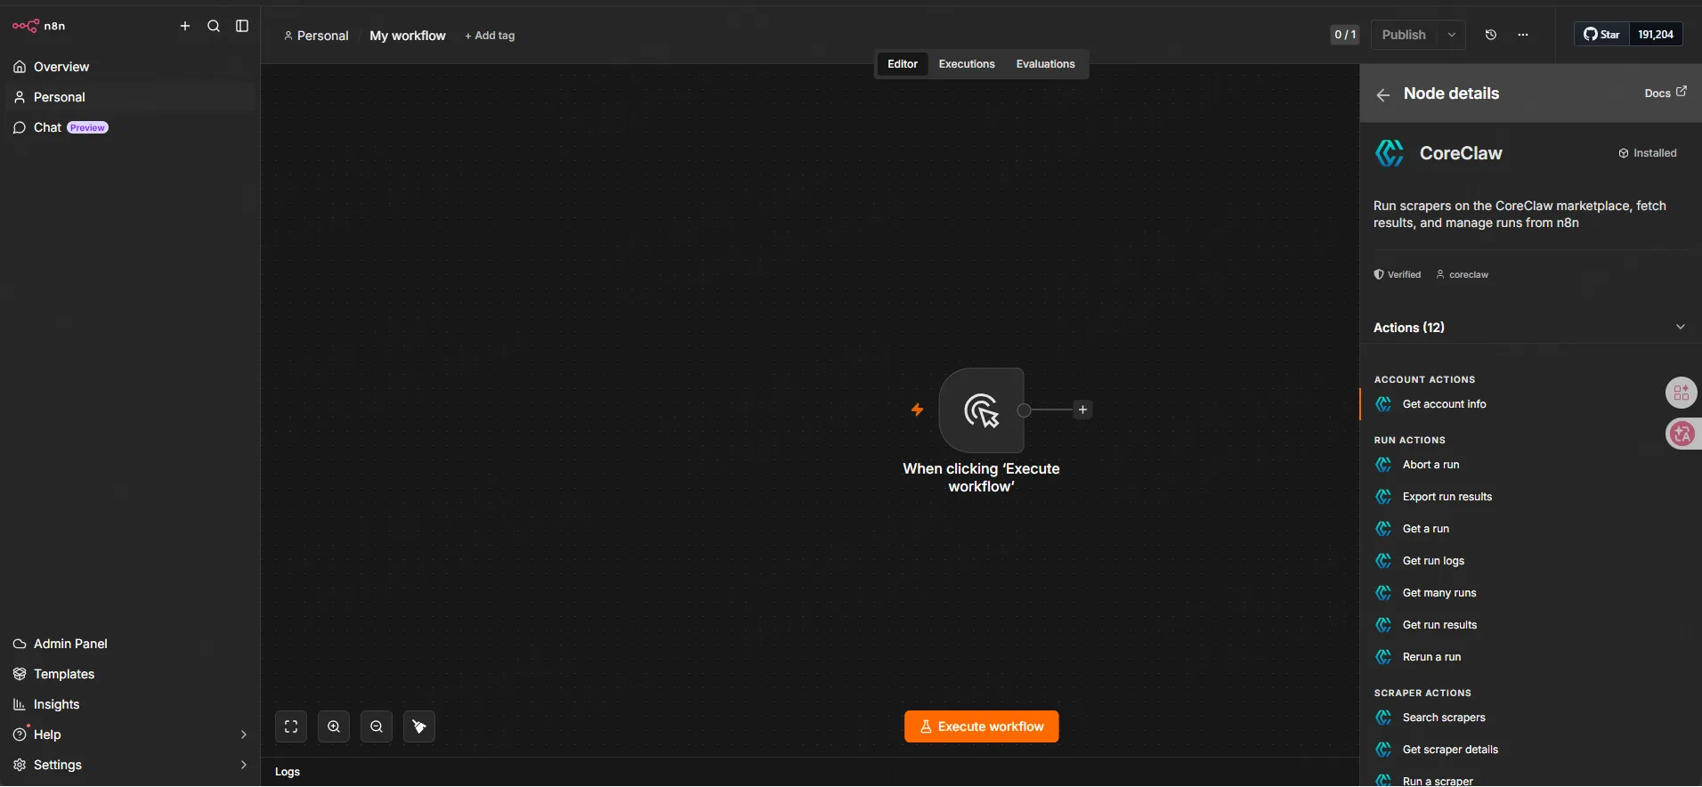Click Add tag
The height and width of the screenshot is (787, 1702).
(x=490, y=36)
